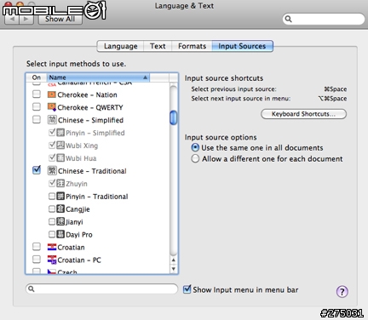This screenshot has width=368, height=320.
Task: Click the Chinese - Traditional input icon
Action: [52, 170]
